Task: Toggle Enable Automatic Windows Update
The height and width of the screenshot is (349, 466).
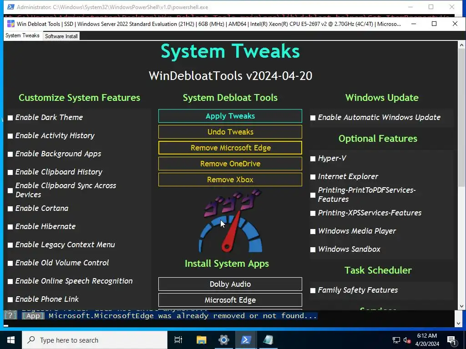Action: coord(313,118)
